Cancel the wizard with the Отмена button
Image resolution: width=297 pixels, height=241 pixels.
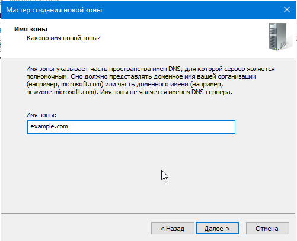pos(267,229)
